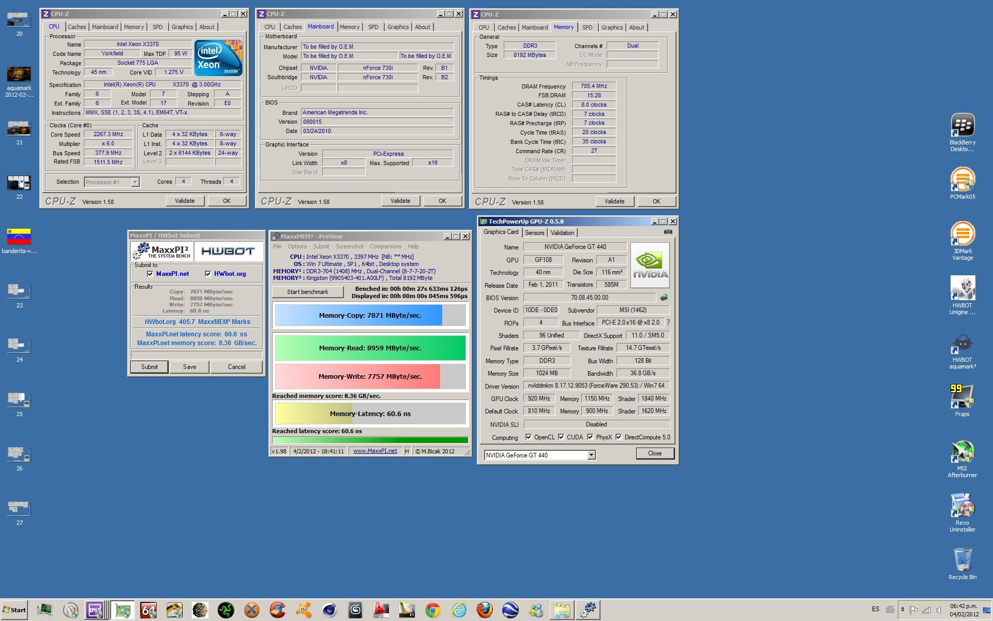Click the Memory-Latency result bar
The width and height of the screenshot is (993, 621).
(370, 413)
